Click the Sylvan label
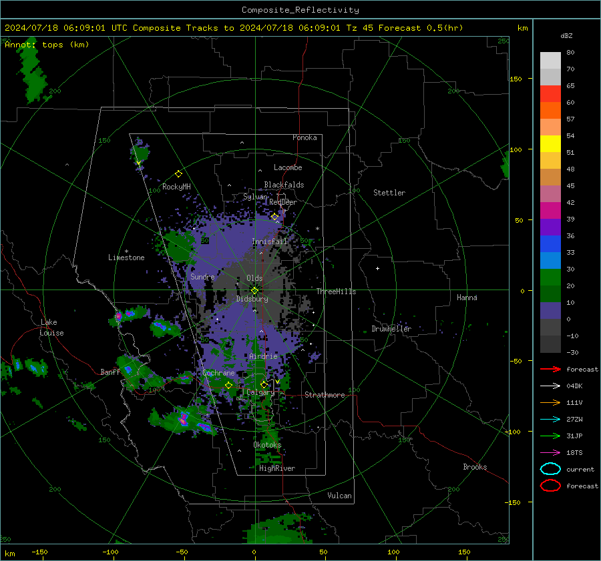 (x=255, y=197)
